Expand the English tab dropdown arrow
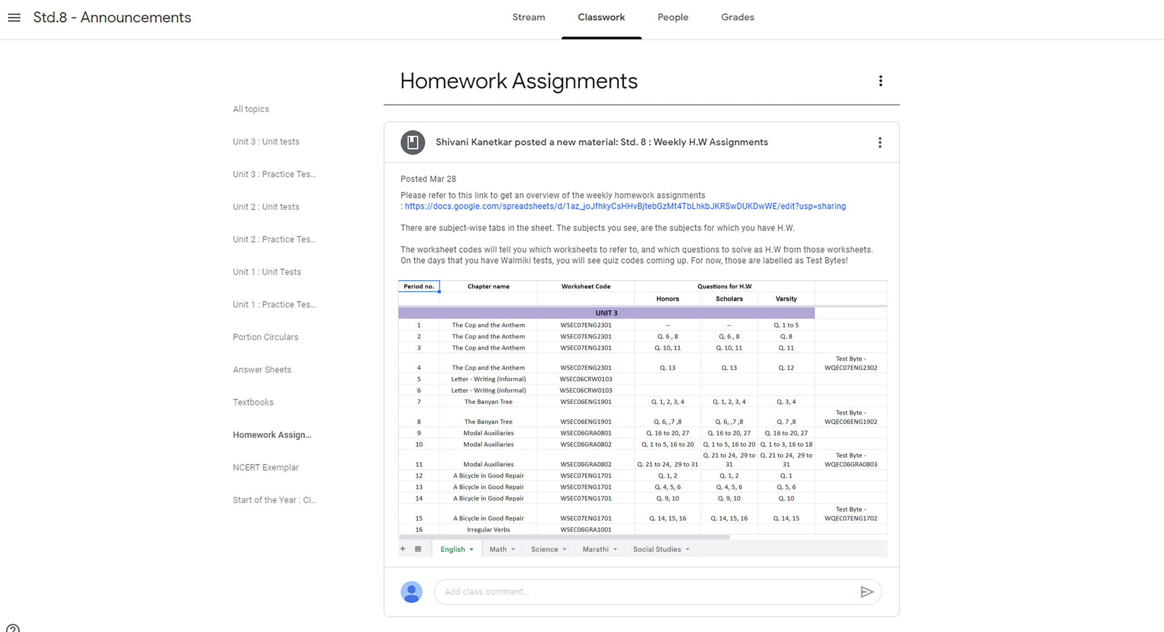This screenshot has height=632, width=1164. tap(472, 550)
